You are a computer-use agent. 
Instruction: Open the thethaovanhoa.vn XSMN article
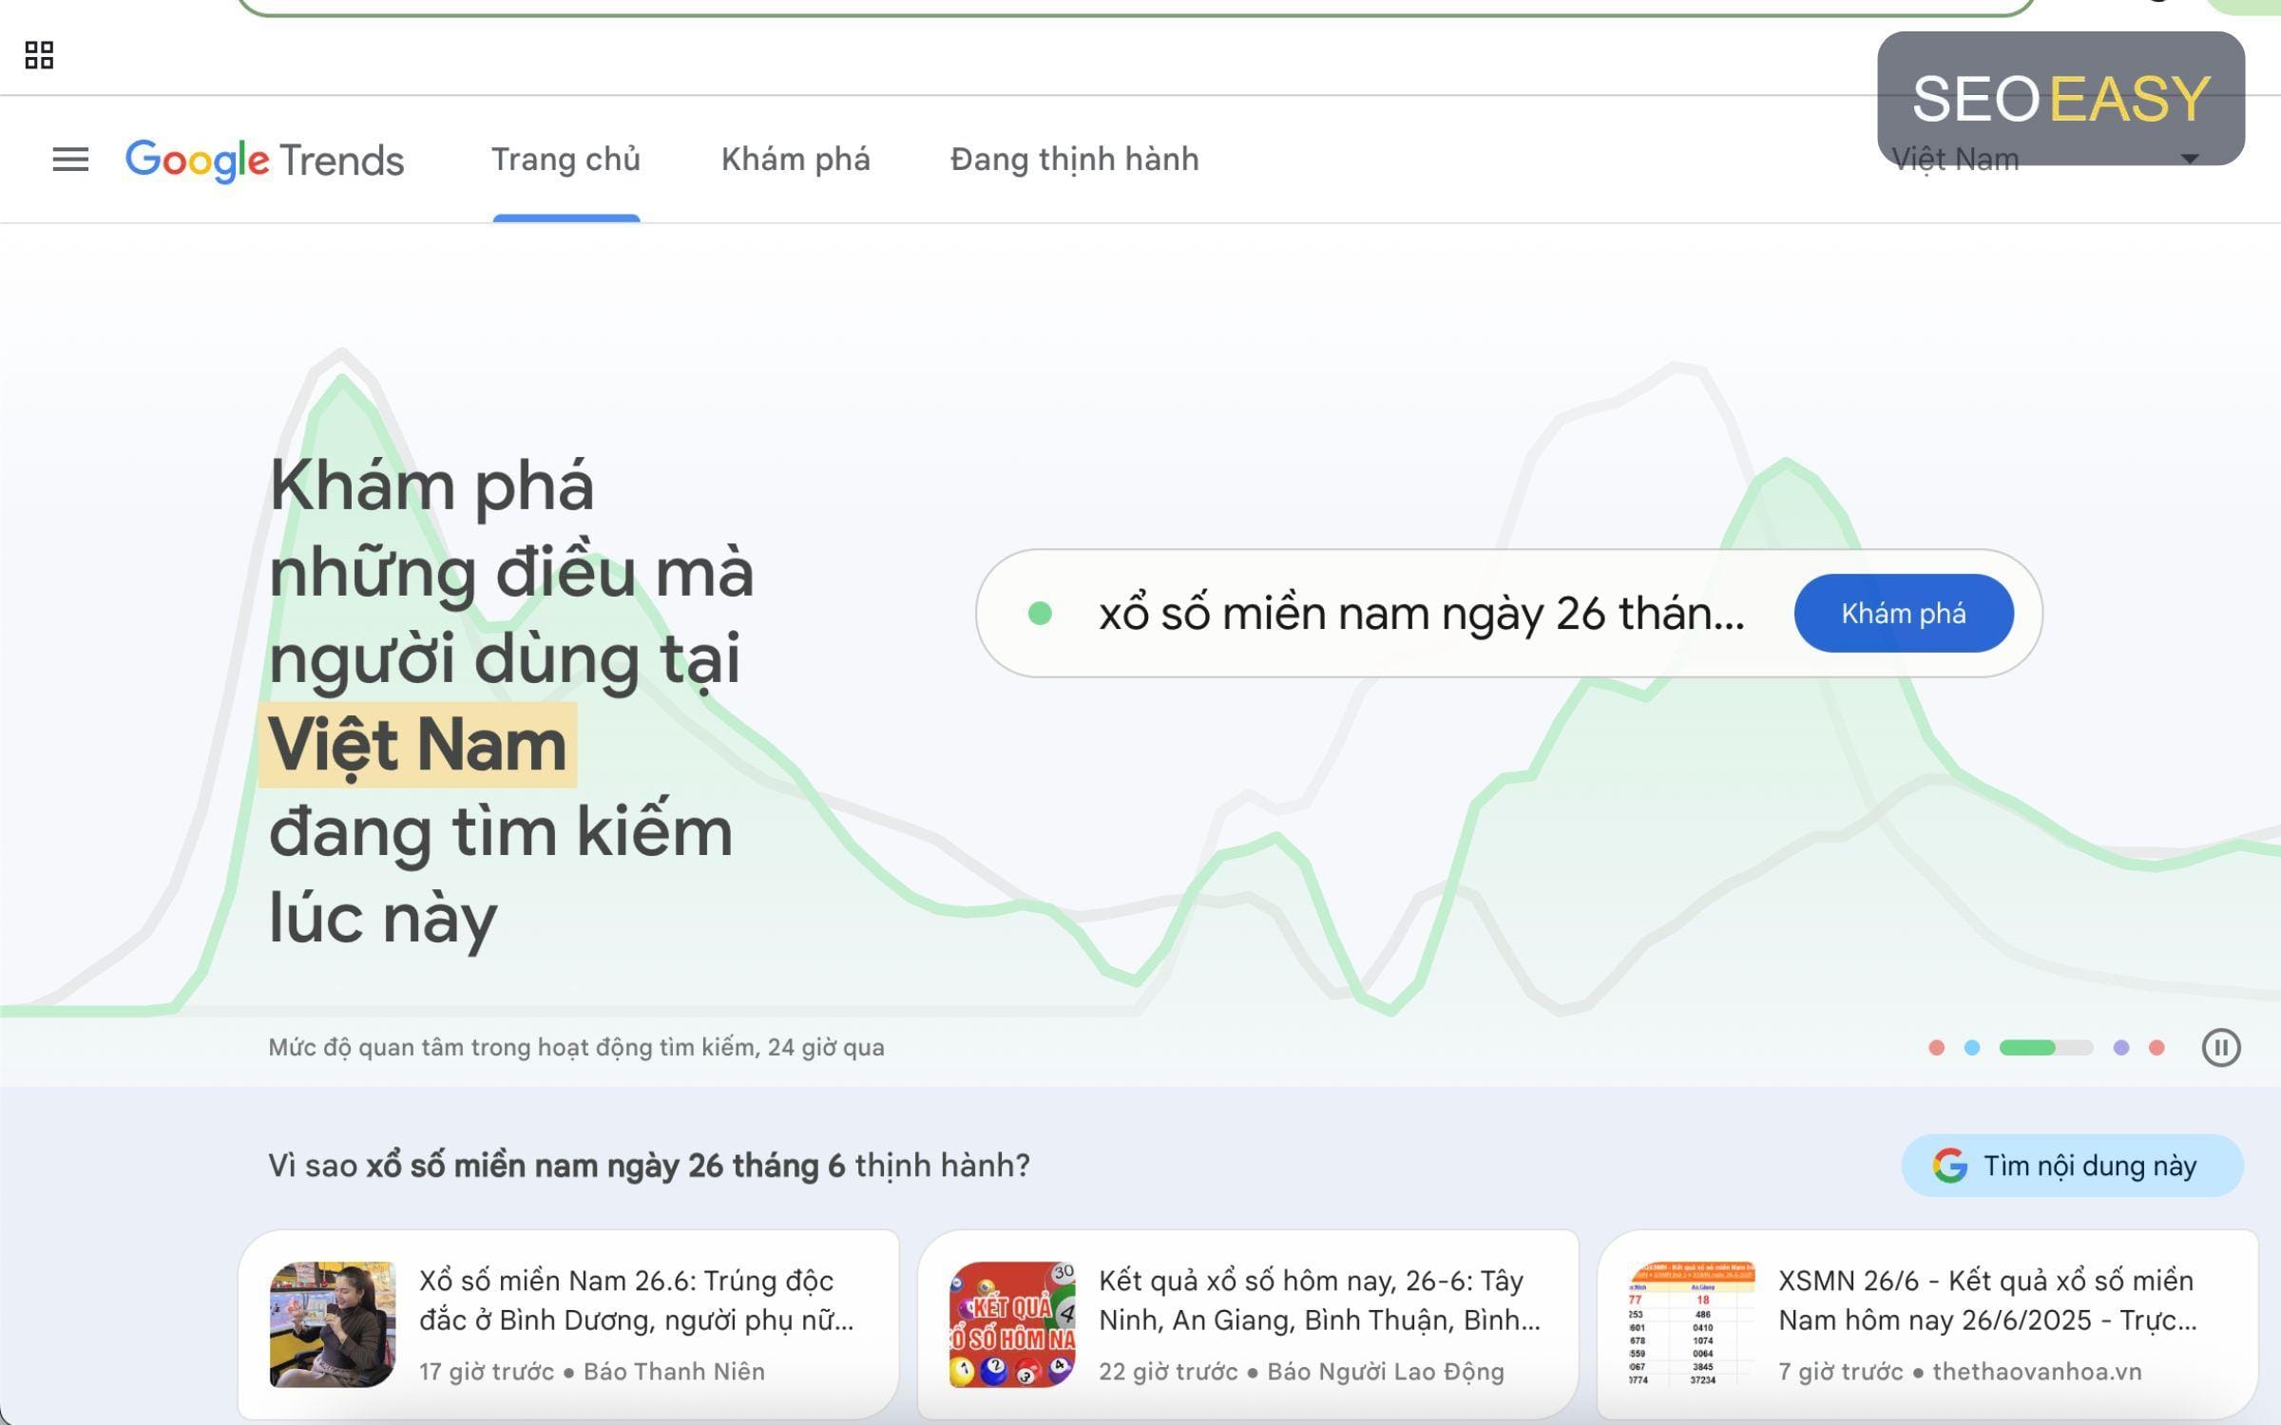(x=1927, y=1324)
